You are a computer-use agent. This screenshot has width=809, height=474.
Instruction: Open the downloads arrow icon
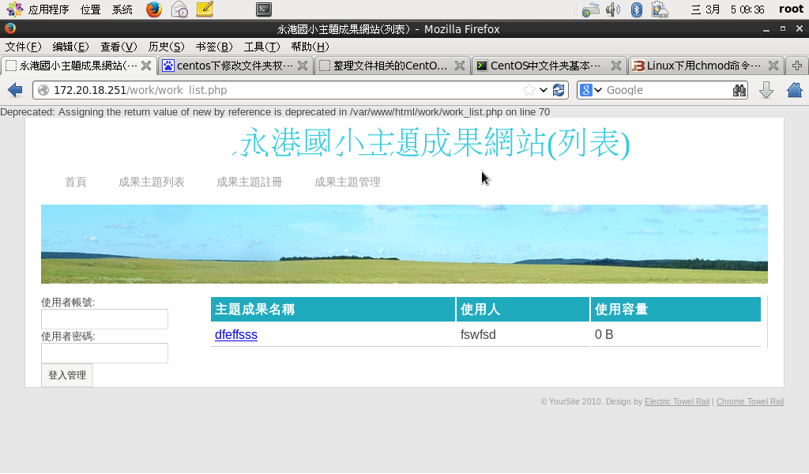(x=766, y=90)
